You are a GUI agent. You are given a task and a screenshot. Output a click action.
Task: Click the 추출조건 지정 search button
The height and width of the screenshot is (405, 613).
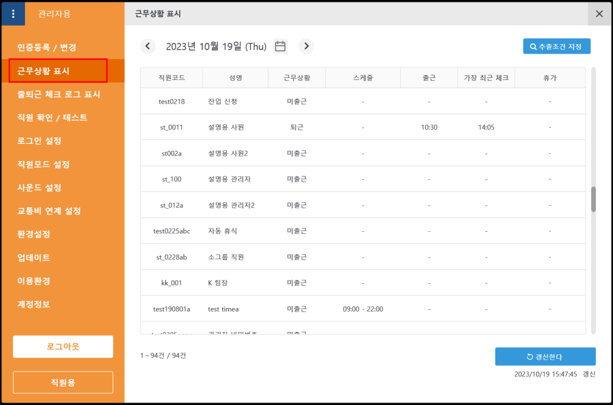[556, 46]
